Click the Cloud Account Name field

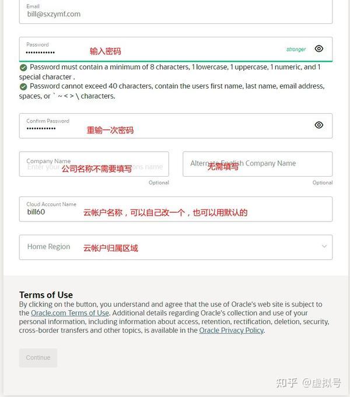176,209
